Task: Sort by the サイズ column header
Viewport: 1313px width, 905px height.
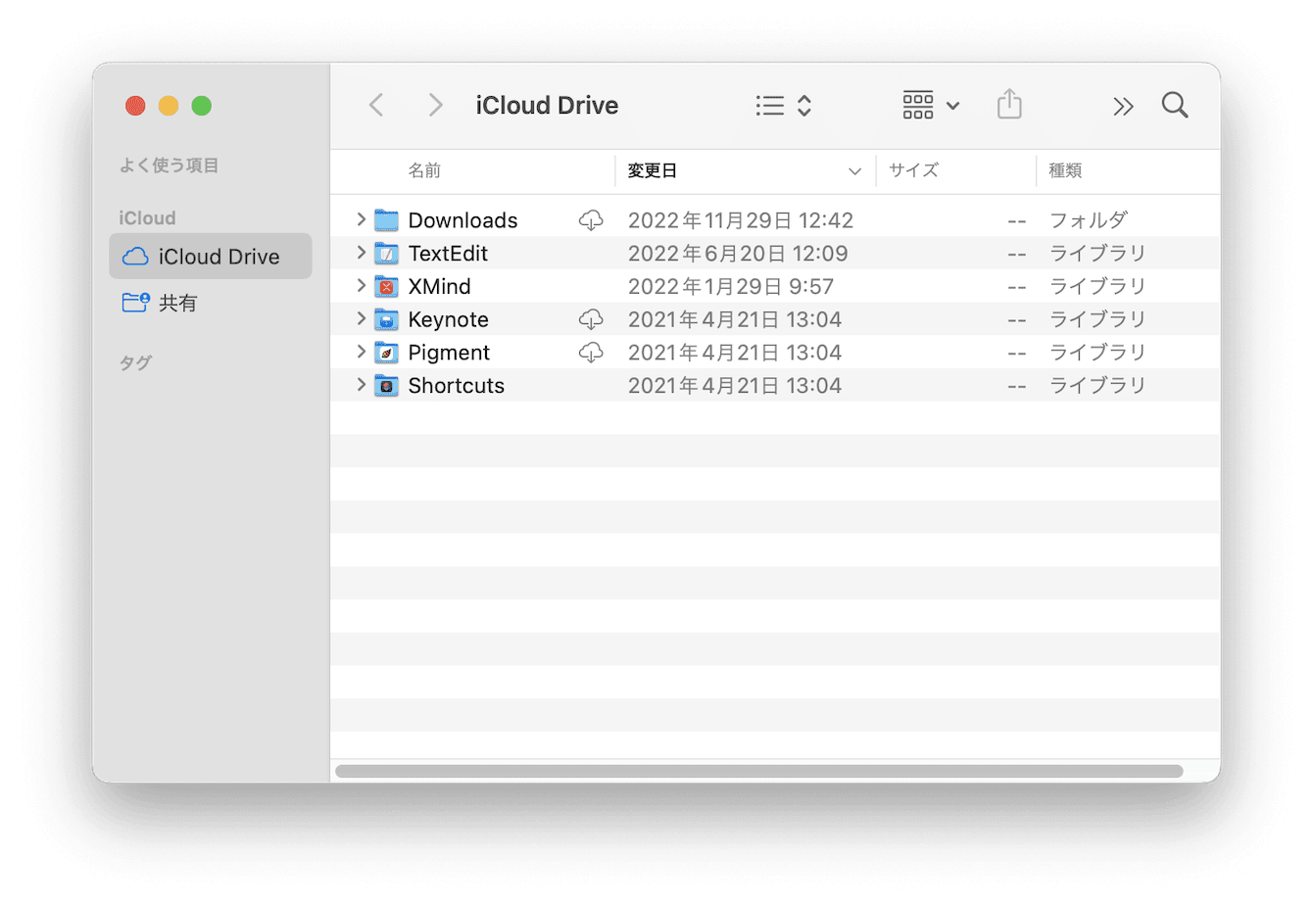Action: coord(913,170)
